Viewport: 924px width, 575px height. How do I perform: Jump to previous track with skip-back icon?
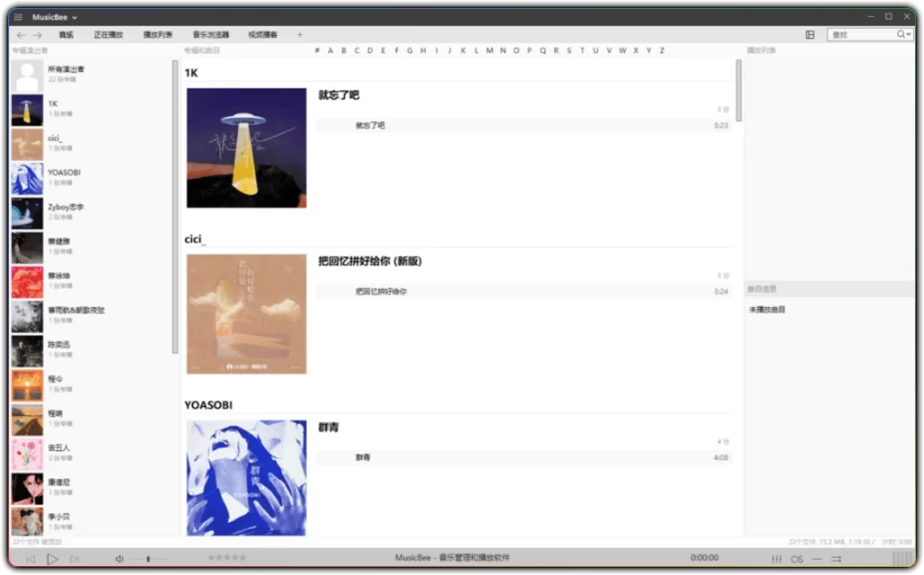(x=32, y=558)
